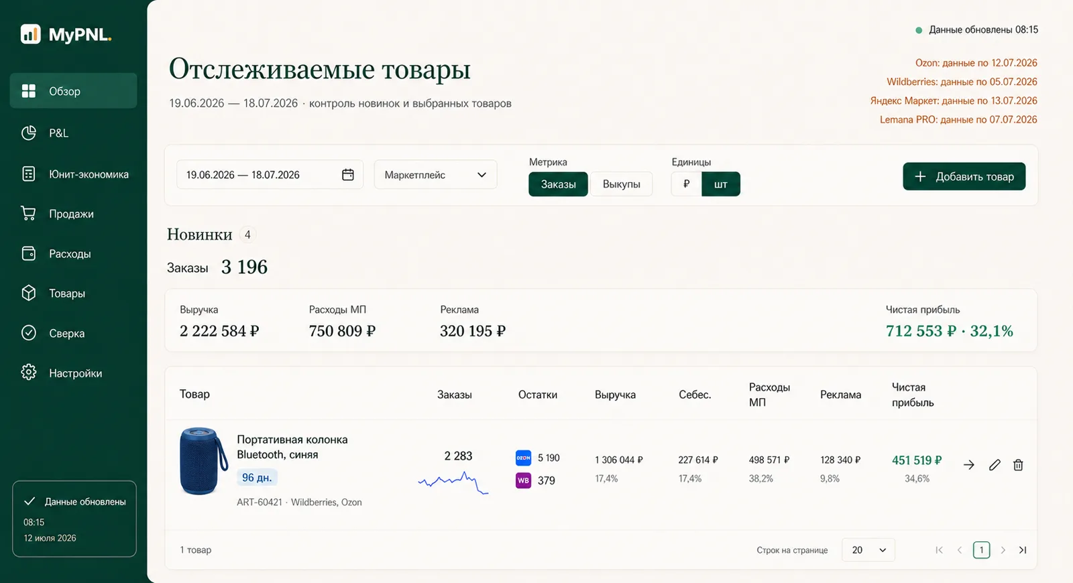Select the шт units option
Image resolution: width=1073 pixels, height=583 pixels.
[721, 184]
